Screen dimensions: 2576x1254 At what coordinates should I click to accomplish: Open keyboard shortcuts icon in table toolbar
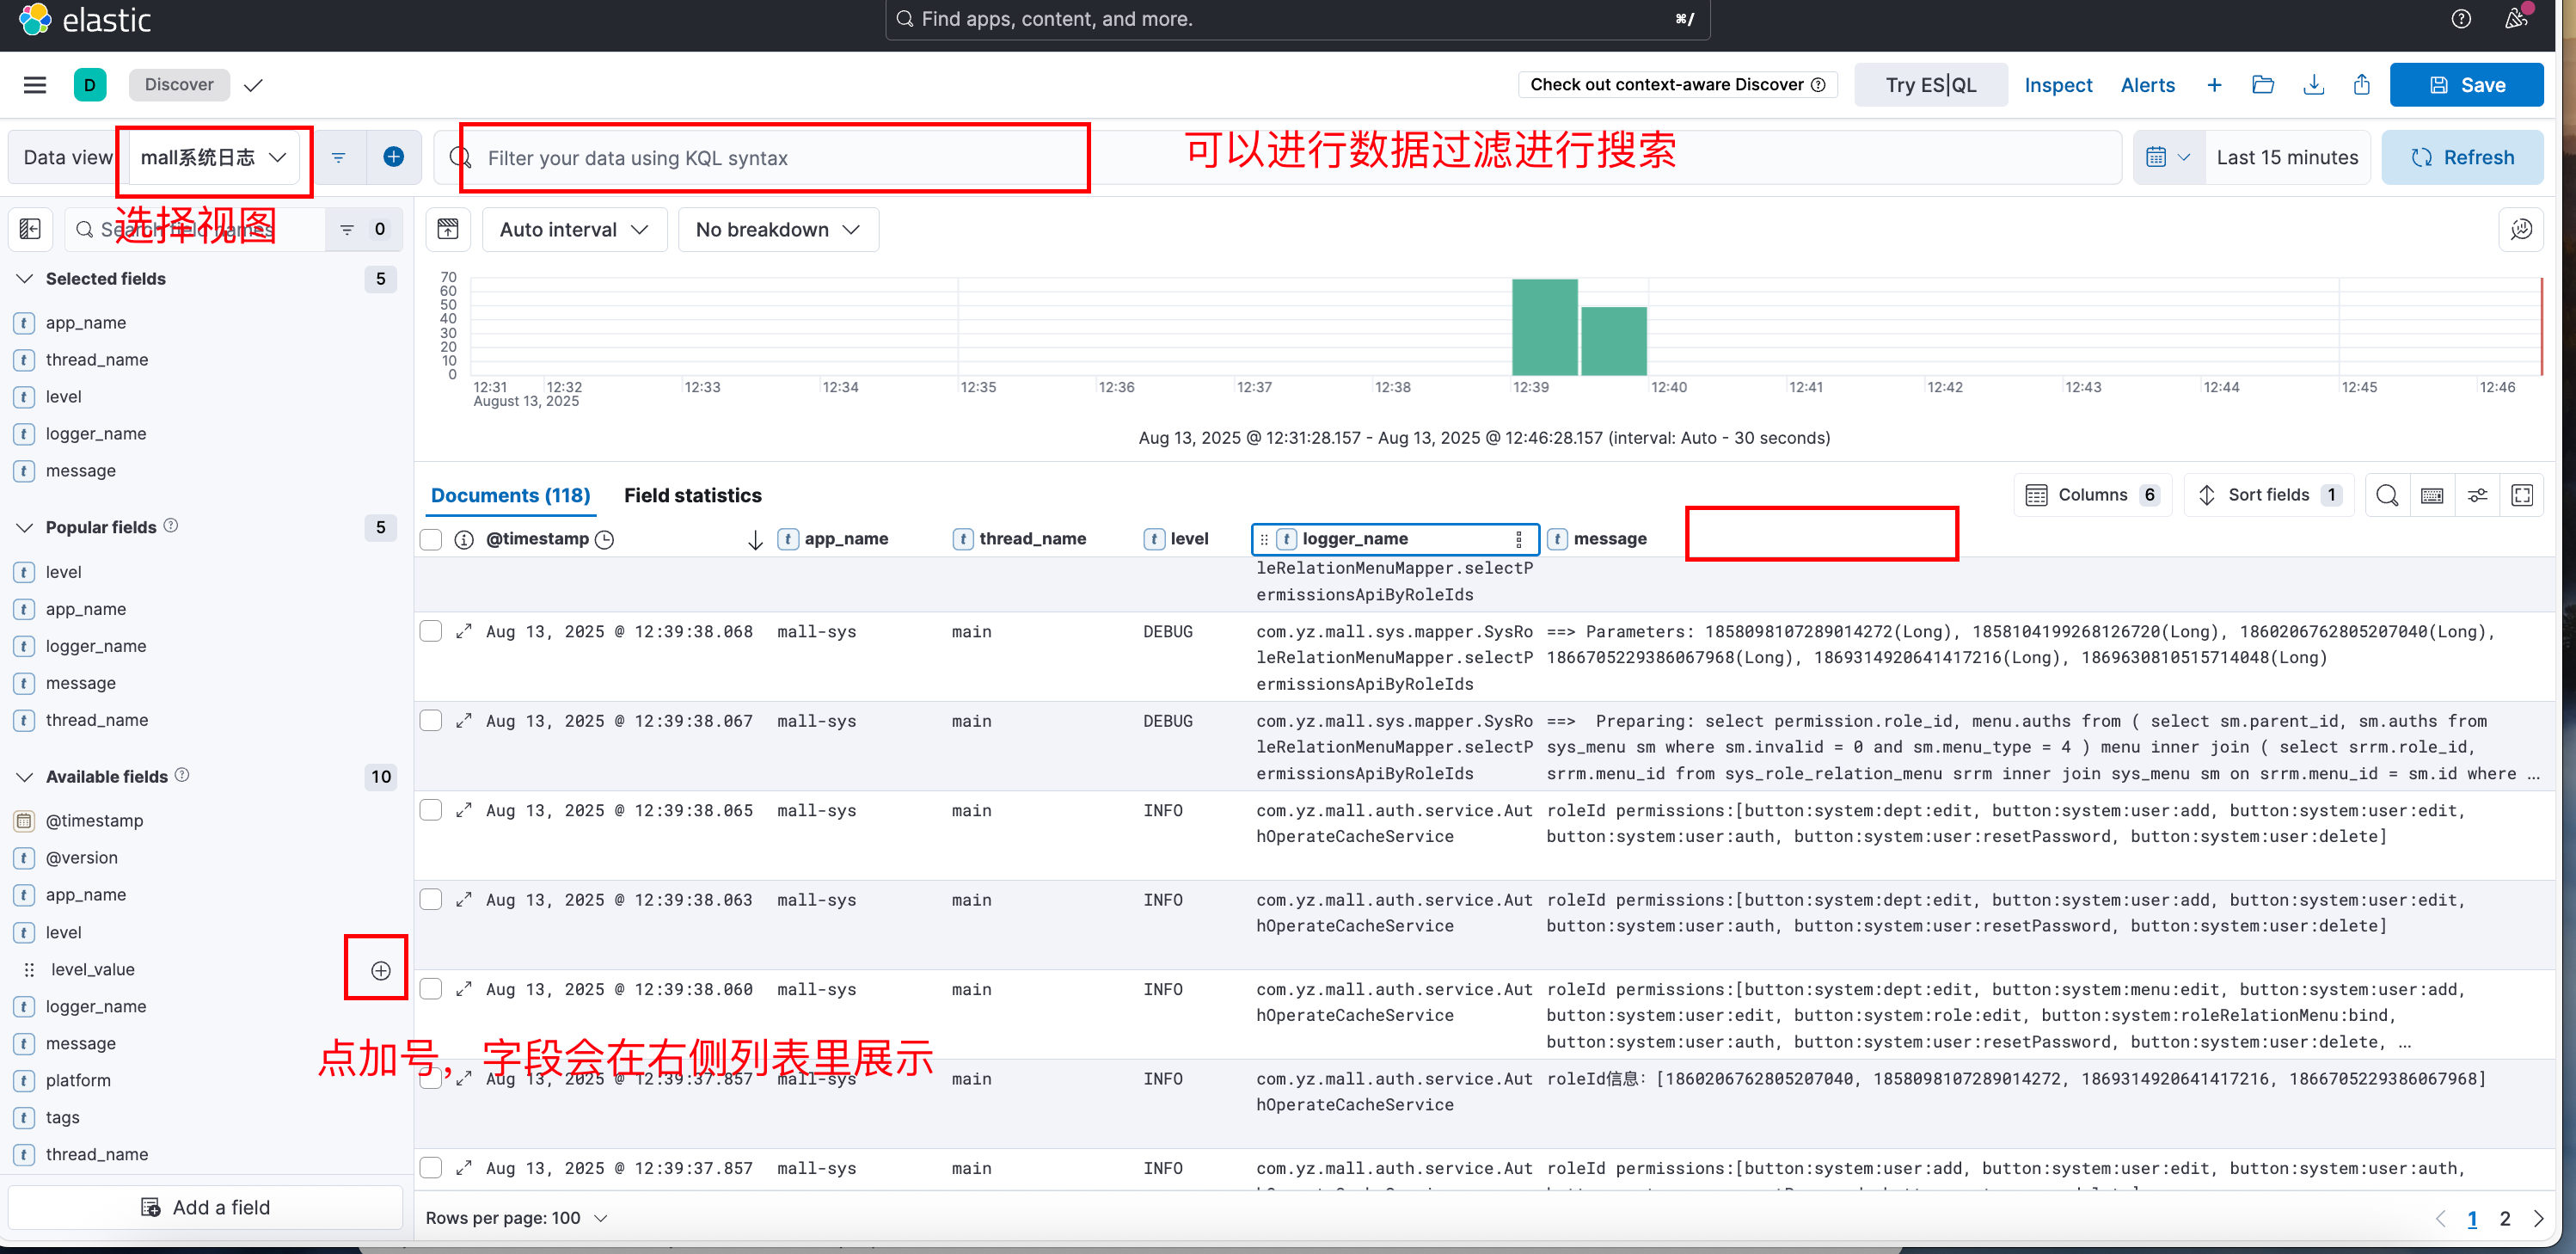[2432, 495]
